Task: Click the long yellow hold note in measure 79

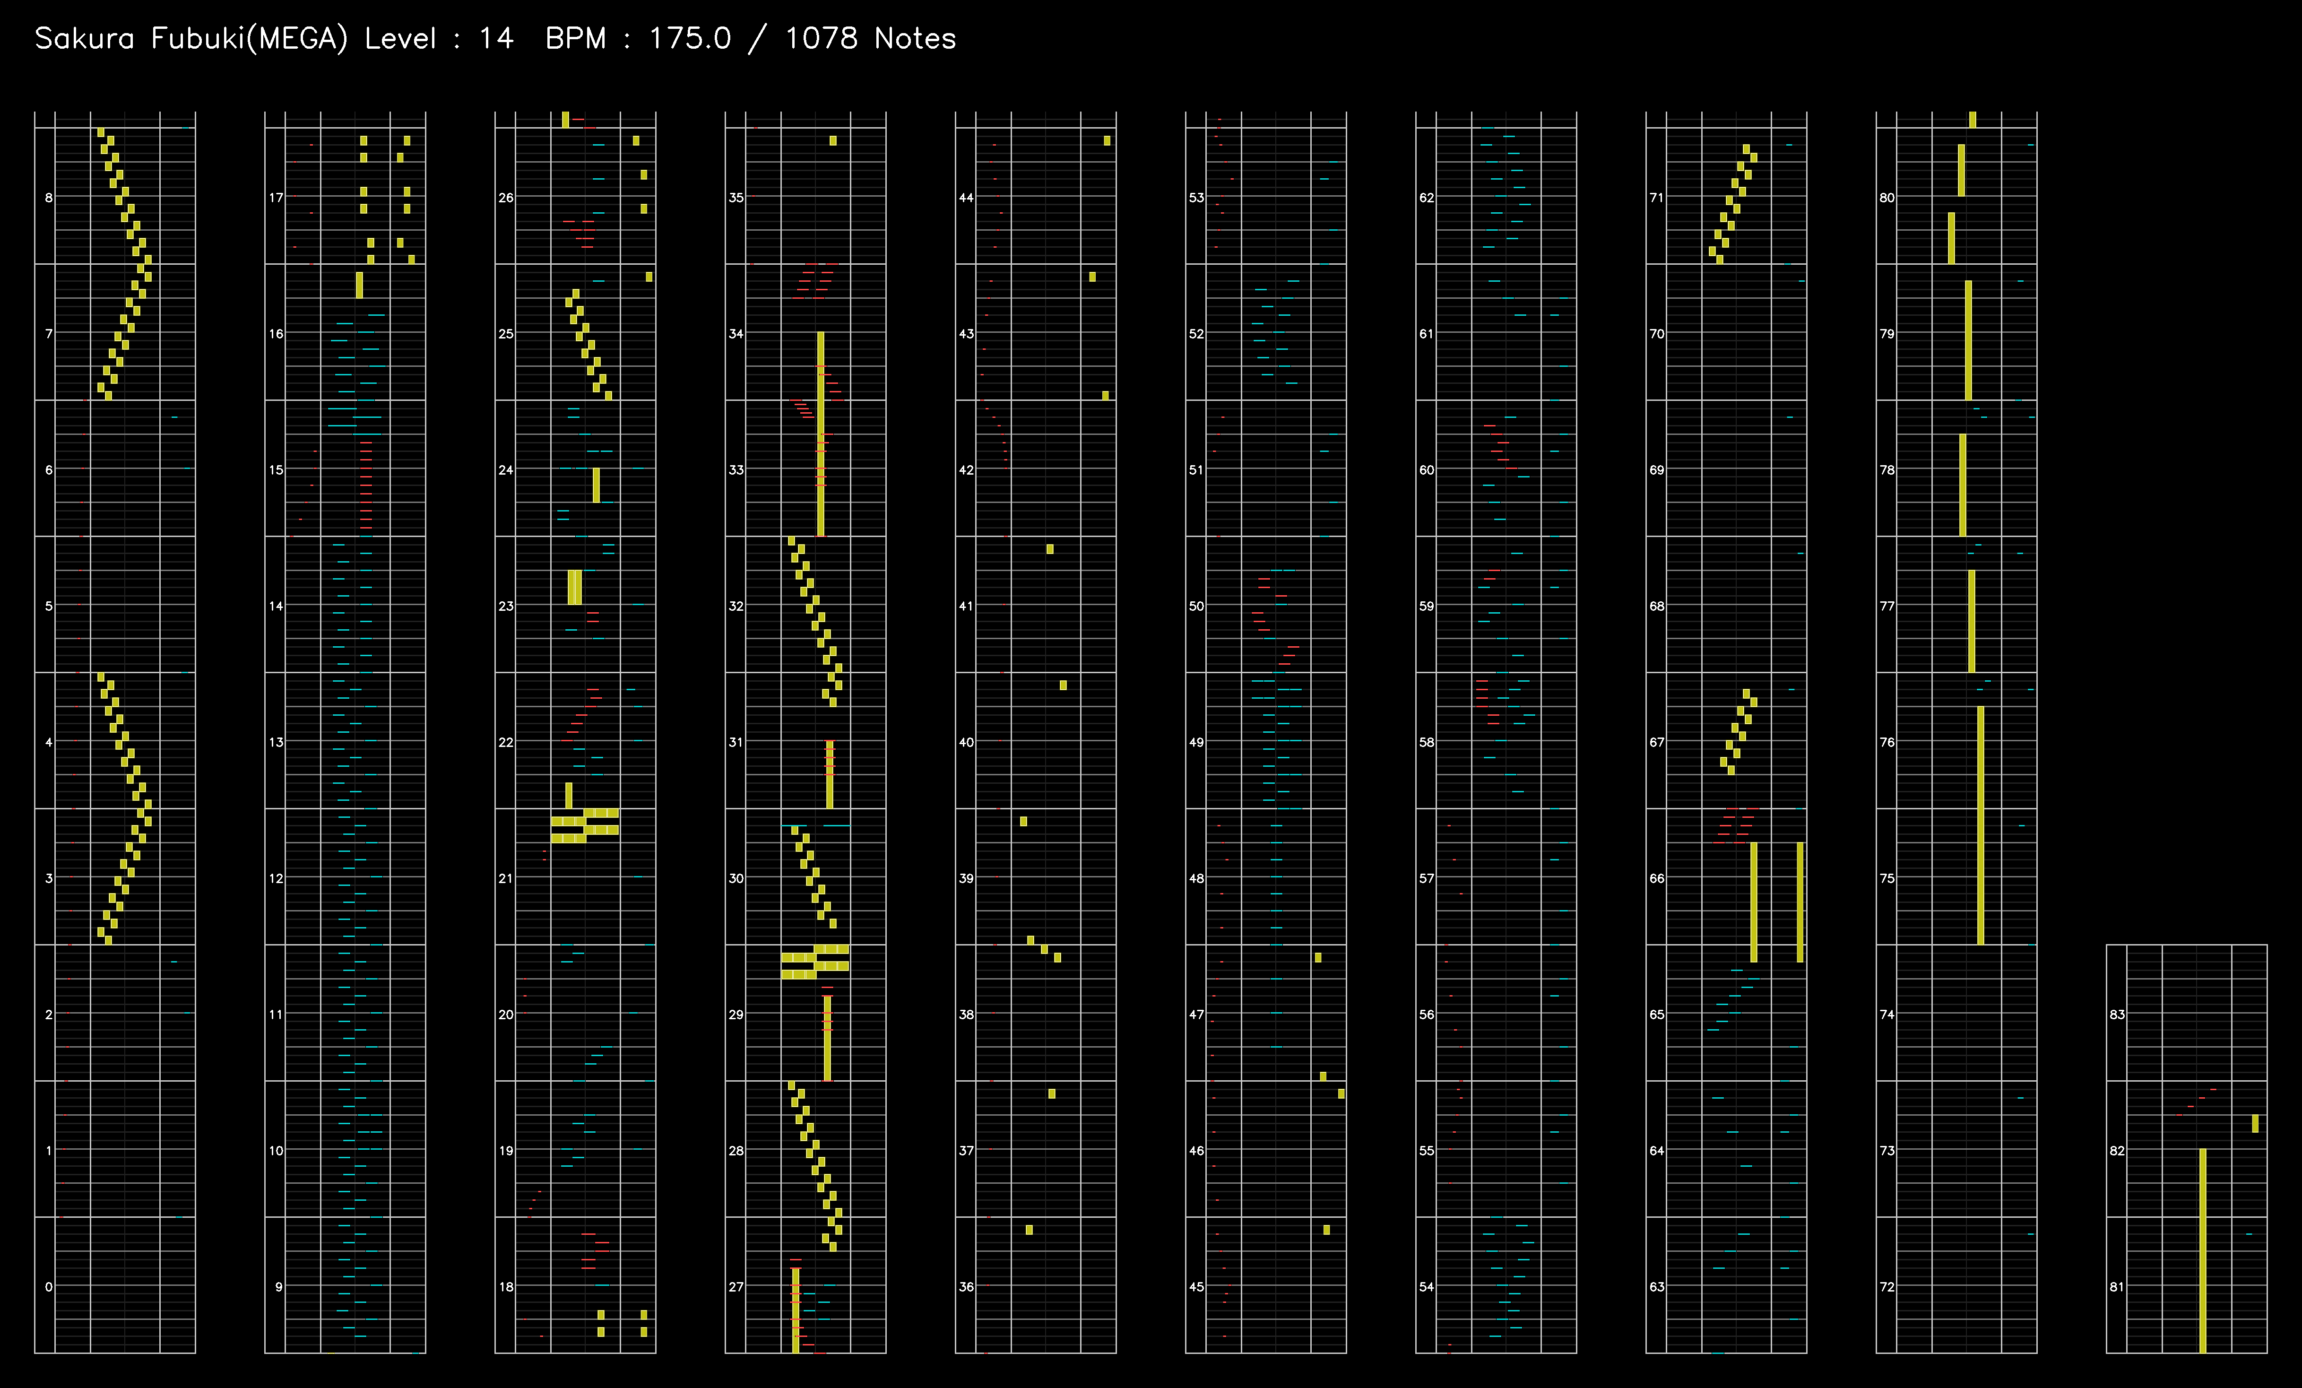Action: pyautogui.click(x=1967, y=340)
